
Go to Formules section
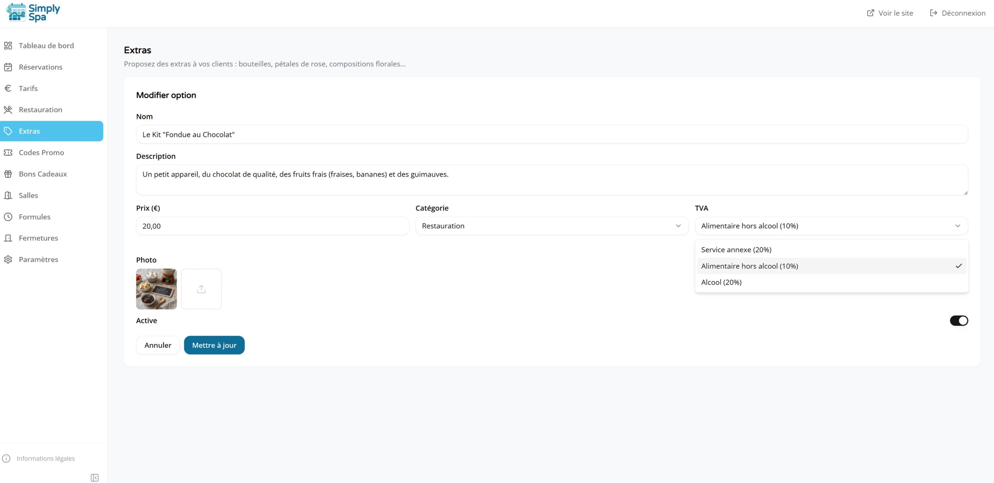35,217
